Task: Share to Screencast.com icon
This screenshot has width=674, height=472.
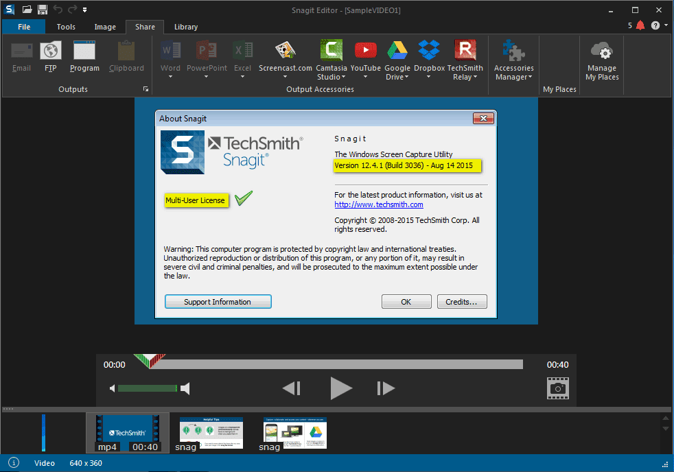Action: pyautogui.click(x=285, y=51)
